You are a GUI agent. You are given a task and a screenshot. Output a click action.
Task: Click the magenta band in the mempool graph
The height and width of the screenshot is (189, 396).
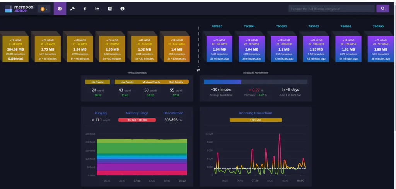pos(142,167)
